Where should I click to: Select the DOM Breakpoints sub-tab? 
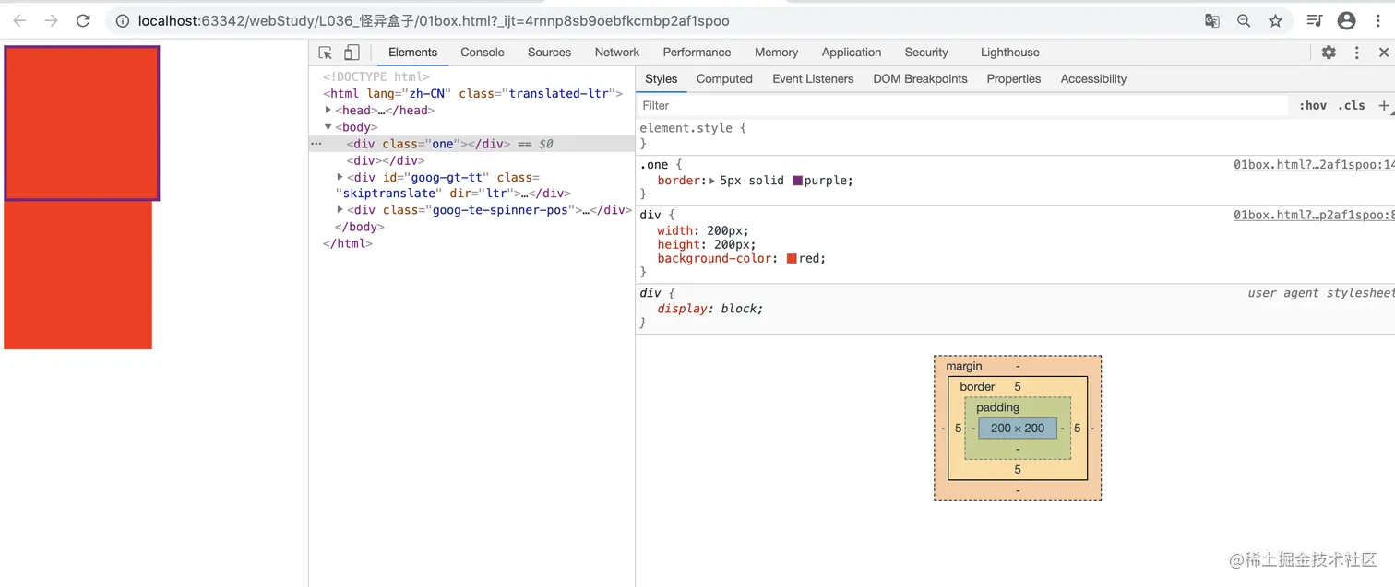point(920,79)
